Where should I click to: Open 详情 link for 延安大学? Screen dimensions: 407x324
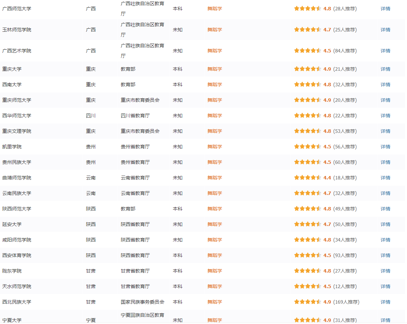385,224
